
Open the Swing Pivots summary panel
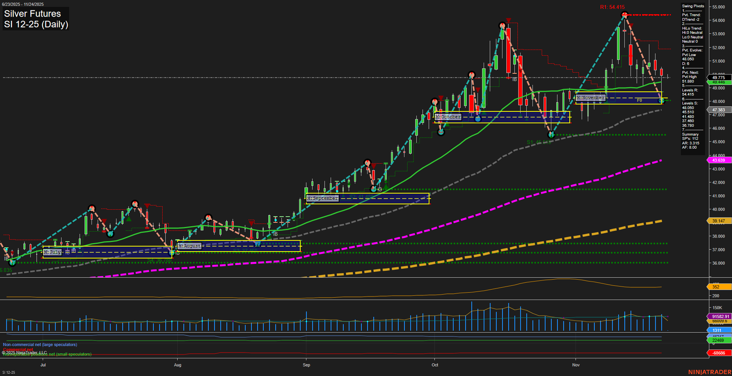(x=693, y=6)
